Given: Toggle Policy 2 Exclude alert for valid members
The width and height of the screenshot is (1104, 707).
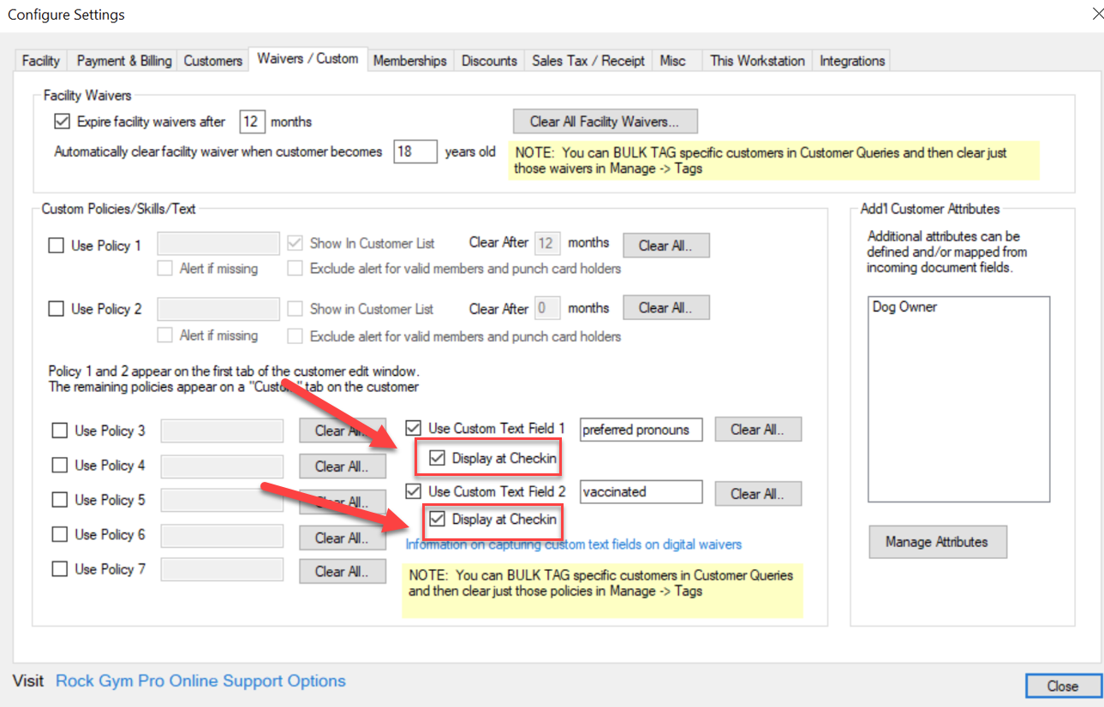Looking at the screenshot, I should coord(295,336).
